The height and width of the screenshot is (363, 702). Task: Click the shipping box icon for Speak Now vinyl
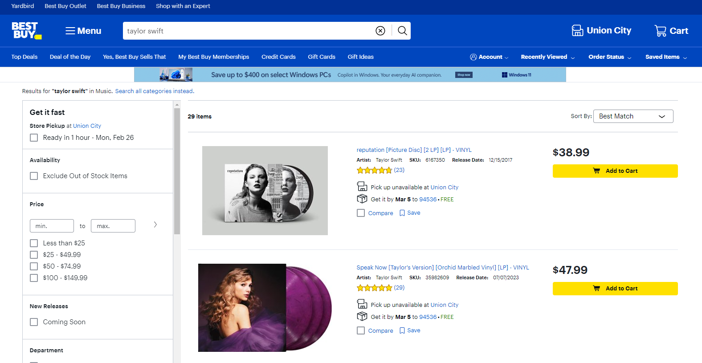click(x=362, y=316)
